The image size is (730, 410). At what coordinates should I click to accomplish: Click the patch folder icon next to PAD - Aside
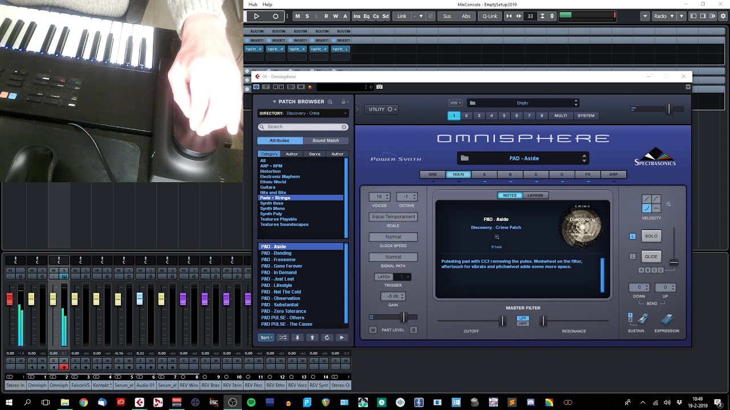tap(464, 158)
